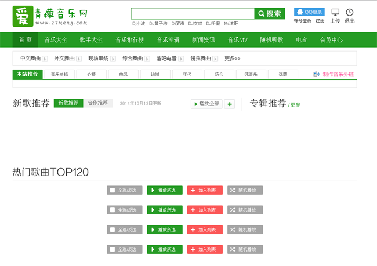Click 随机播放 shuffle in the second TOP120 row
Screen dimensions: 377x266
point(245,210)
